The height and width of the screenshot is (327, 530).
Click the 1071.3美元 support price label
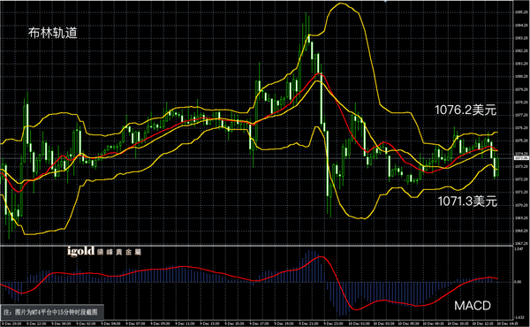467,202
